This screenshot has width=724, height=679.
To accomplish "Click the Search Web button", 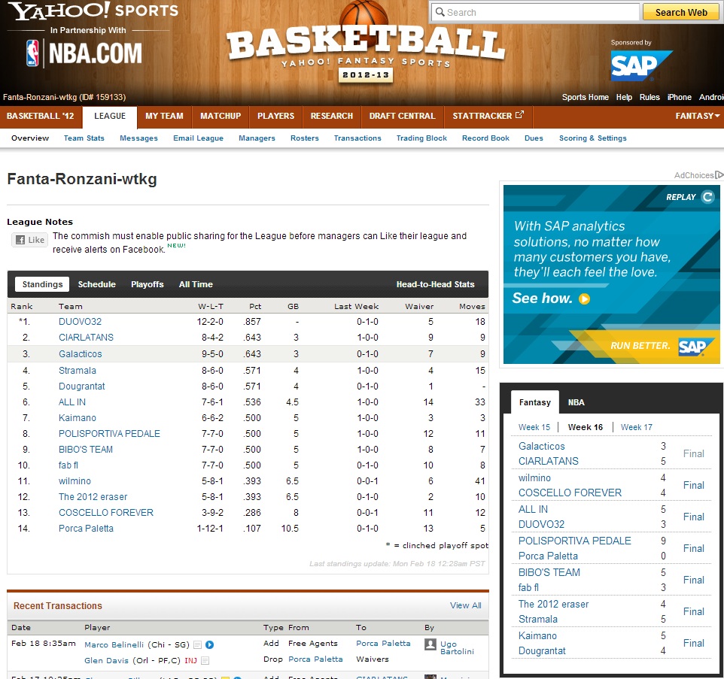I will tap(680, 12).
